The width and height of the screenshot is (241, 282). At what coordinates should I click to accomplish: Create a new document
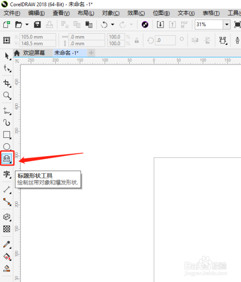click(7, 25)
